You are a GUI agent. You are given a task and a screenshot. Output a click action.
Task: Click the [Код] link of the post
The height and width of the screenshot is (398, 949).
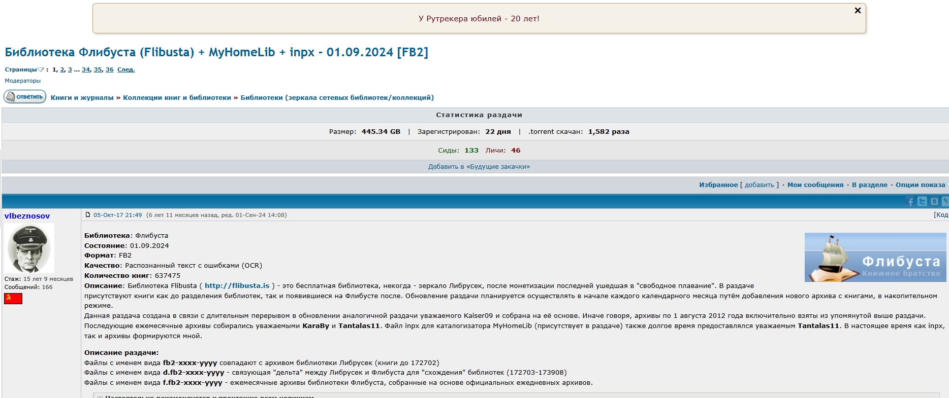[941, 215]
